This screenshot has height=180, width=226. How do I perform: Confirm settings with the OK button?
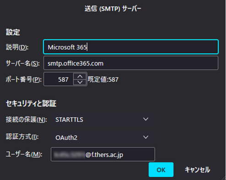[161, 170]
